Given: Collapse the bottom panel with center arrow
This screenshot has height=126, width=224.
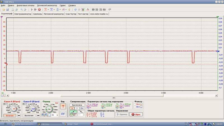Looking at the screenshot, I should coord(112,98).
